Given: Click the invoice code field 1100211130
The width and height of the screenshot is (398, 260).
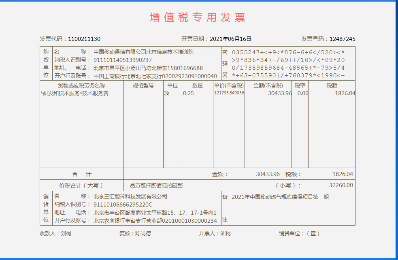Looking at the screenshot, I should click(84, 39).
